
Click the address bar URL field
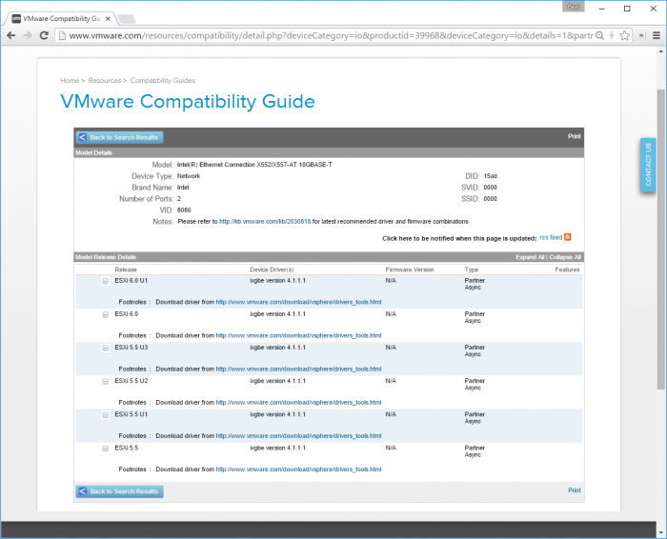(331, 35)
